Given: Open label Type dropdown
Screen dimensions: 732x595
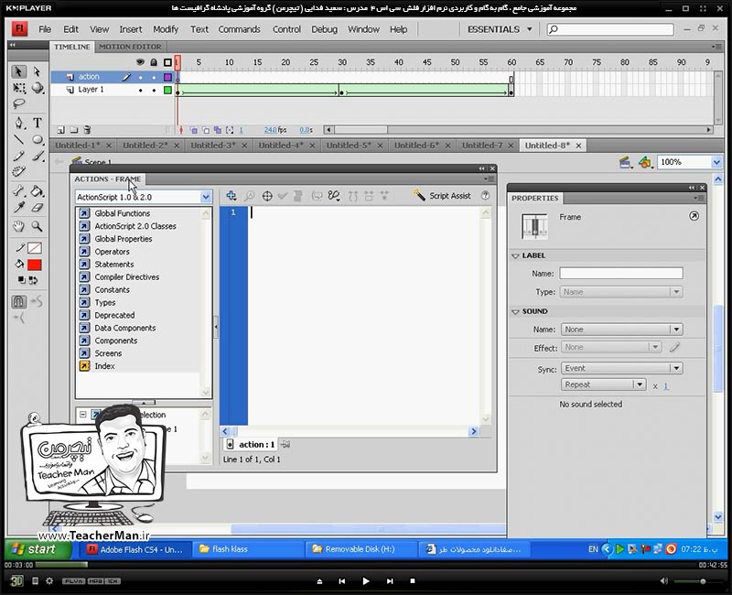Looking at the screenshot, I should [x=622, y=292].
